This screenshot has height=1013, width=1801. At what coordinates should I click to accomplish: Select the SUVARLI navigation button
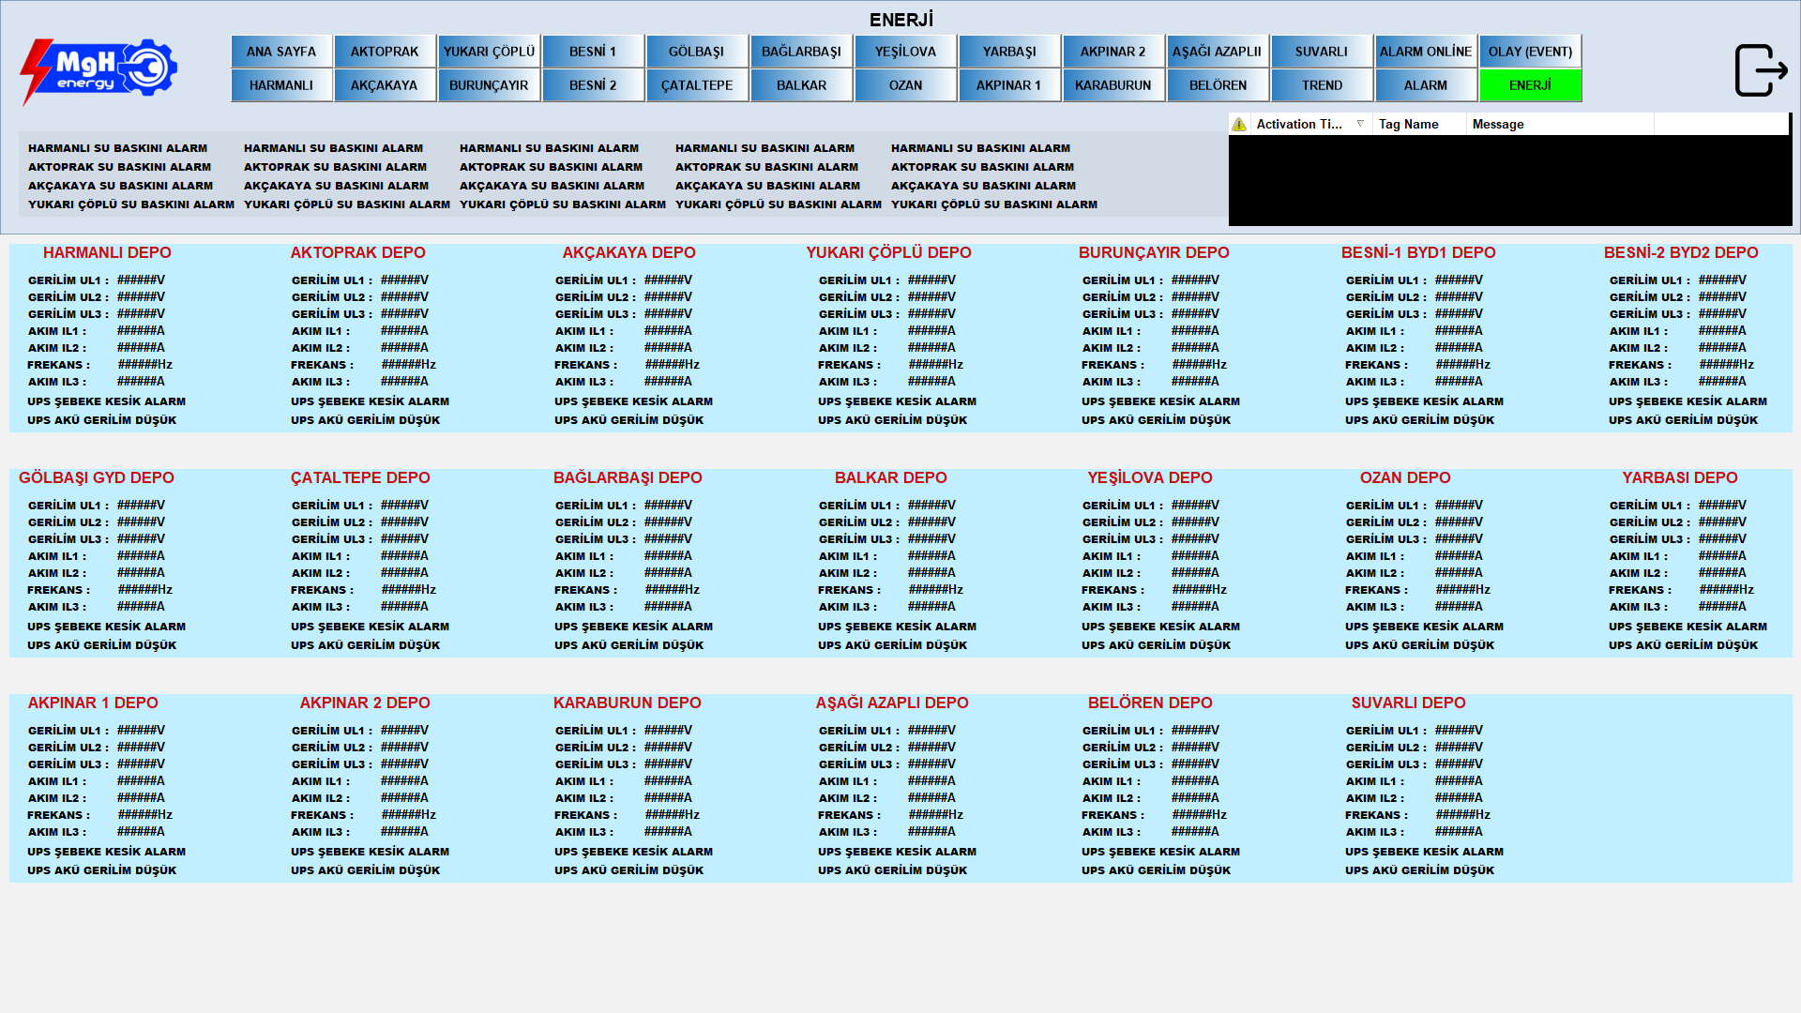point(1321,52)
